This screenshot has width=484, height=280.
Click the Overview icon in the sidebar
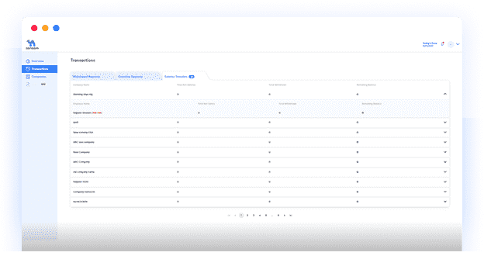(x=28, y=61)
